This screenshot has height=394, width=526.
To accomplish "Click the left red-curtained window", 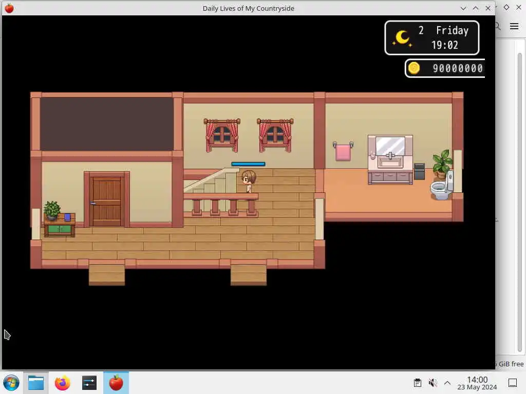I will point(222,135).
